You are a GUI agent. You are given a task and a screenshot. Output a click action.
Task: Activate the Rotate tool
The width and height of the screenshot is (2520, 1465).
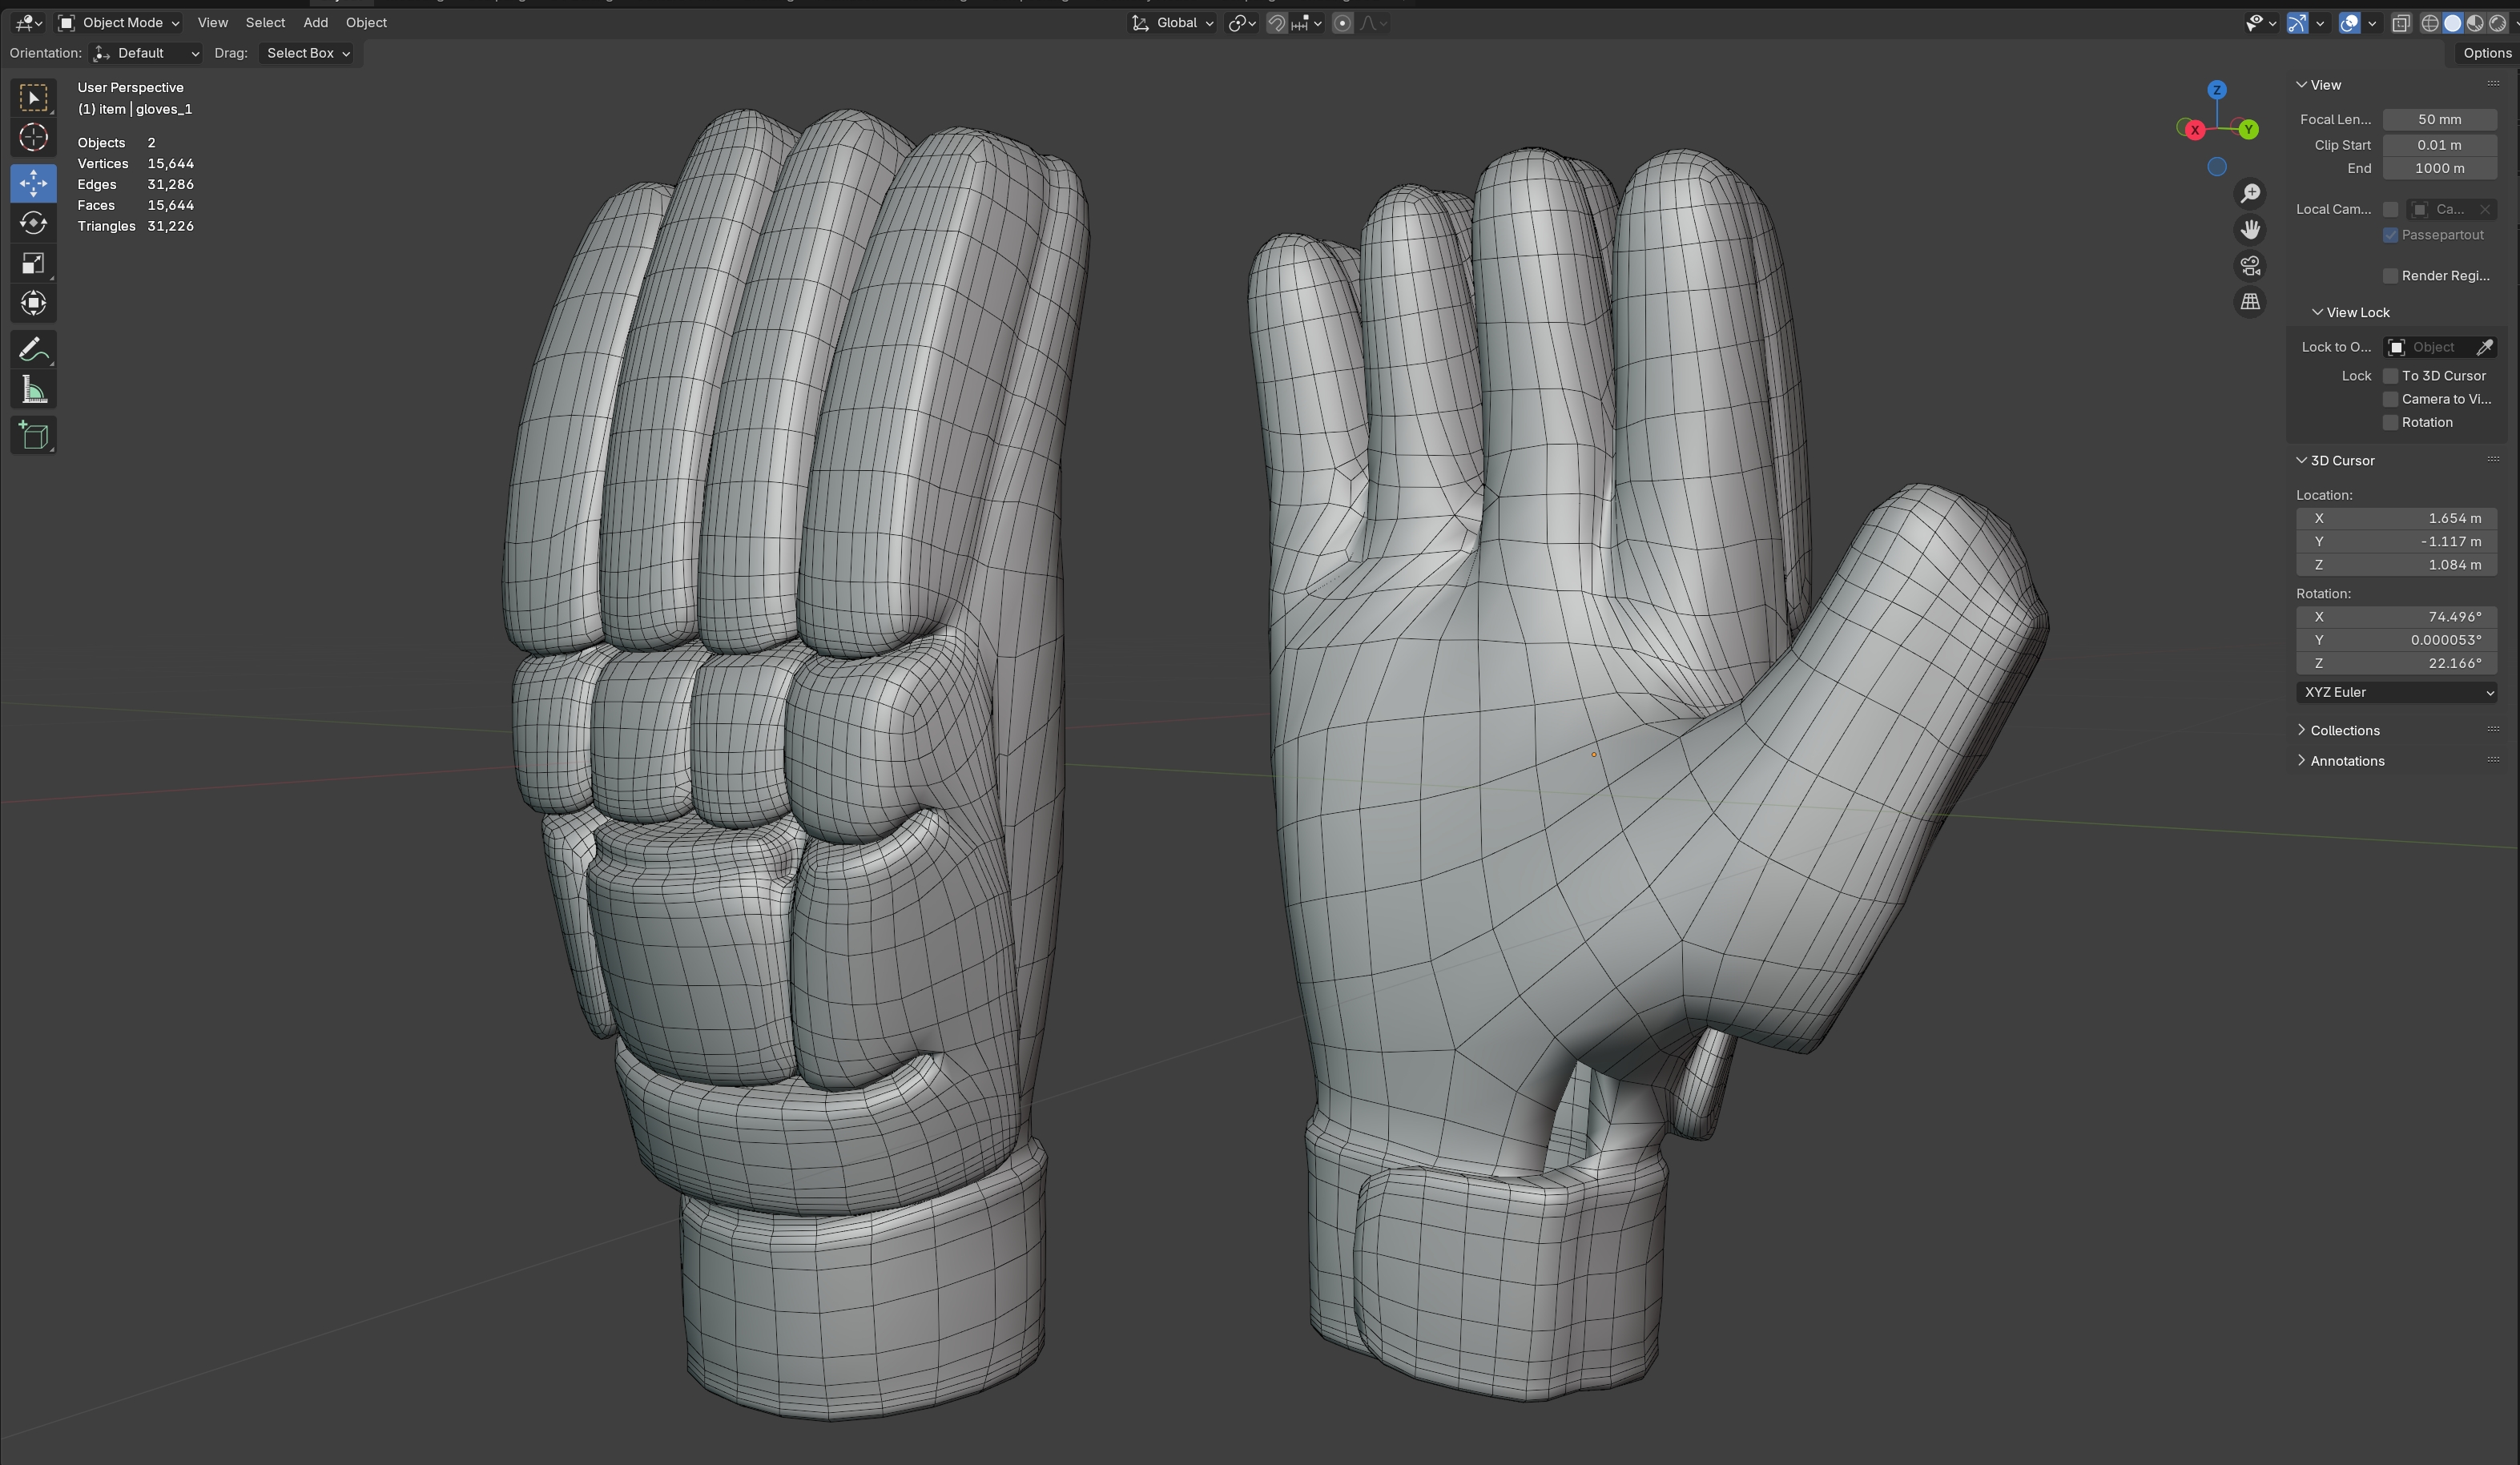tap(33, 223)
